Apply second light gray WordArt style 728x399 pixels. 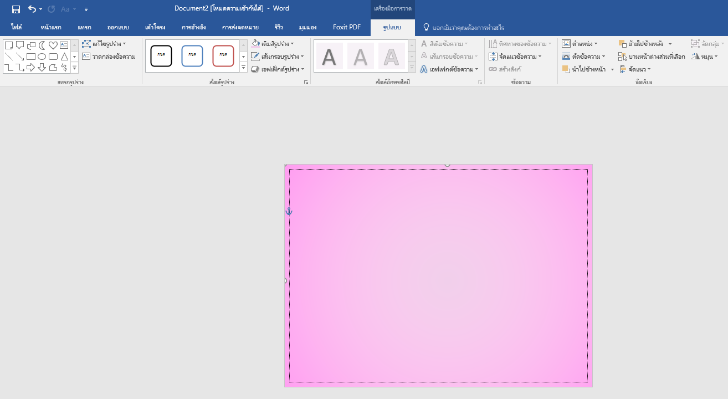(361, 56)
